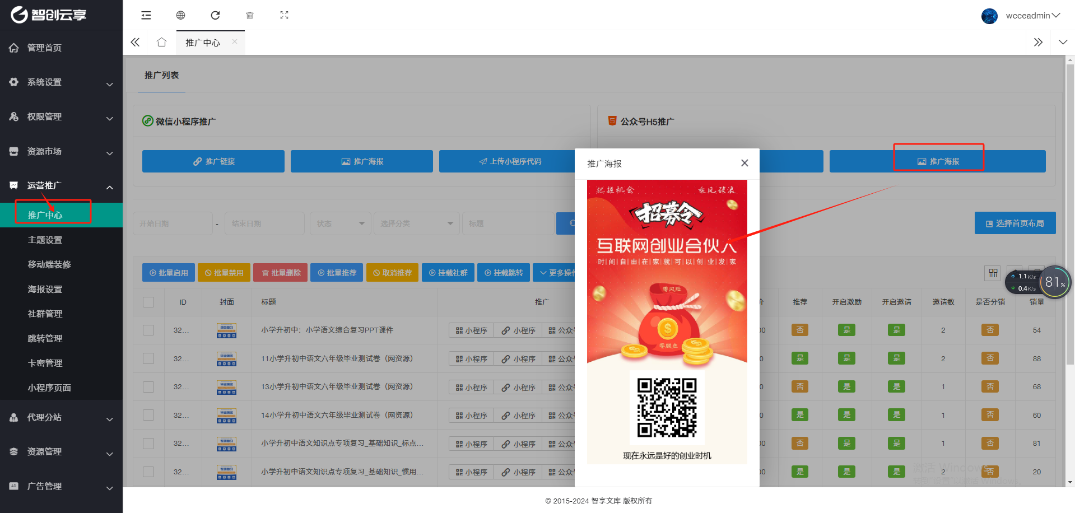The image size is (1075, 513).
Task: Close the 推广海报 popup dialog
Action: pos(744,163)
